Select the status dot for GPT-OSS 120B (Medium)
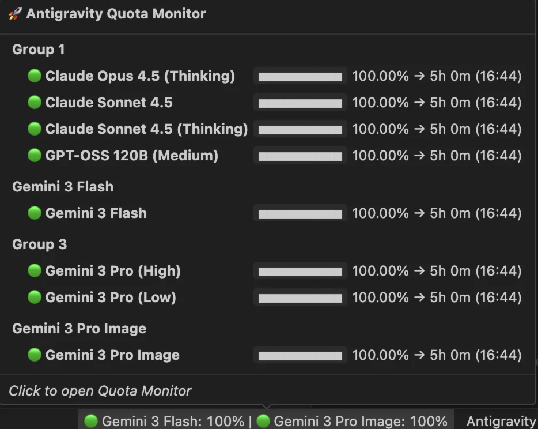 pos(34,155)
